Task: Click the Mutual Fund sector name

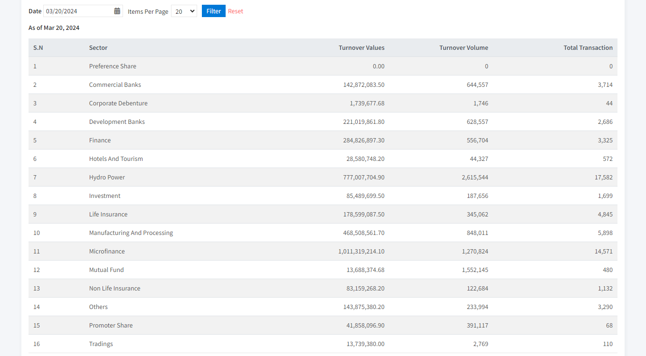Action: click(106, 270)
